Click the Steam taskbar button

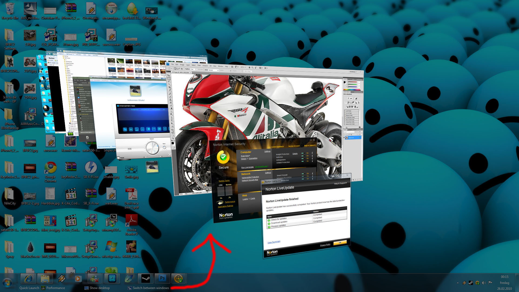click(145, 278)
